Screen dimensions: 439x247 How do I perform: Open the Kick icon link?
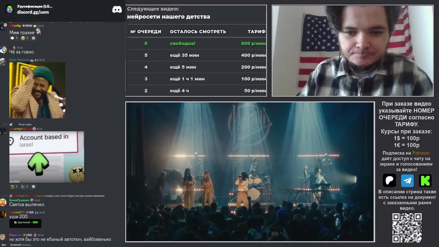[425, 180]
